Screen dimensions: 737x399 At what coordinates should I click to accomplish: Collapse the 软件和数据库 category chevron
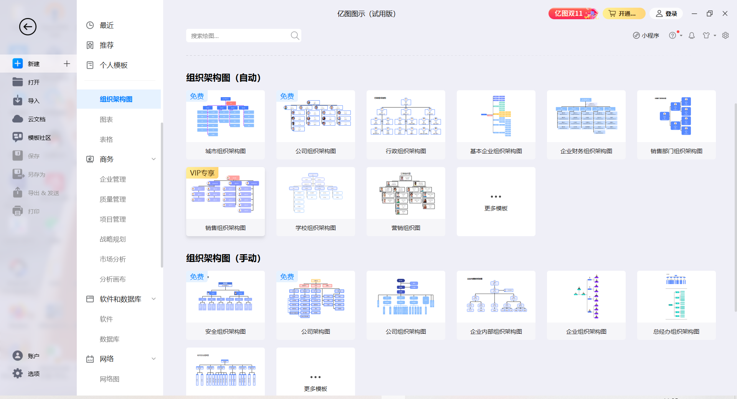(x=154, y=299)
